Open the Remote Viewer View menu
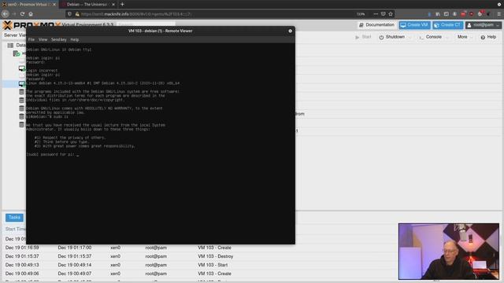Viewport: 504px width, 283px height. click(x=43, y=39)
